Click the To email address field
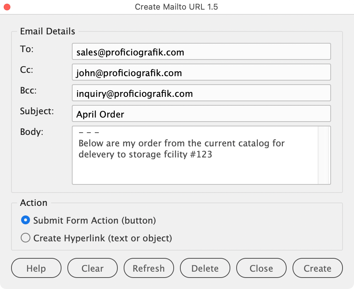The height and width of the screenshot is (289, 354). tap(201, 52)
